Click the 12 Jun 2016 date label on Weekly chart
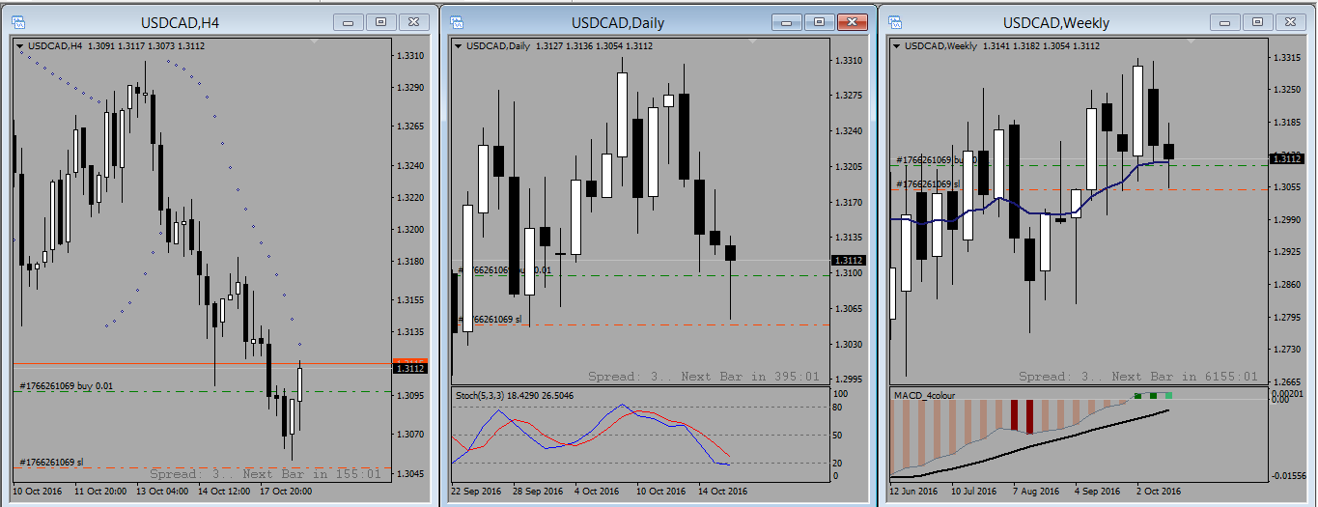 point(914,492)
